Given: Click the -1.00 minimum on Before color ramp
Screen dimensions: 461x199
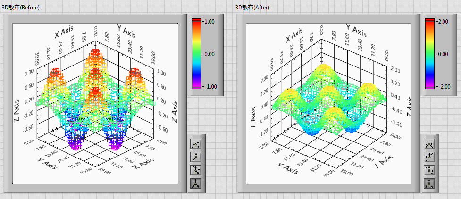Looking at the screenshot, I should tap(208, 87).
